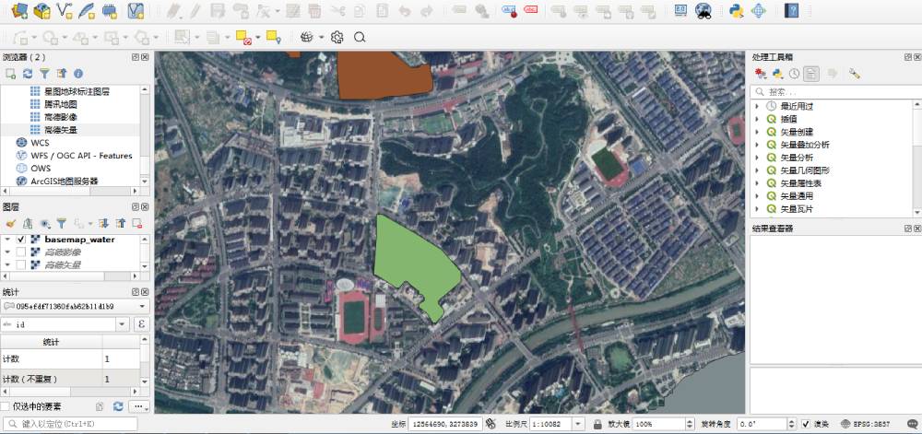Expand the 矢量分析 toolbox group
Viewport: 922px width, 434px height.
point(757,158)
